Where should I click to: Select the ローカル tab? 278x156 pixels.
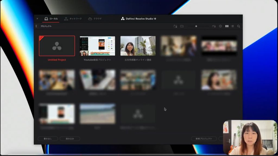[51, 19]
